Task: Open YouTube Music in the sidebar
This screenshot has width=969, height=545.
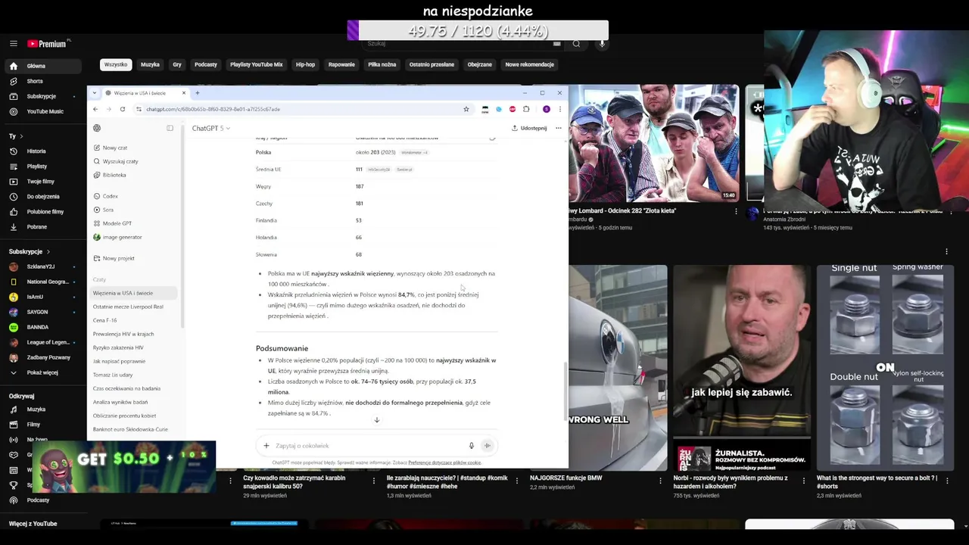Action: [x=45, y=111]
